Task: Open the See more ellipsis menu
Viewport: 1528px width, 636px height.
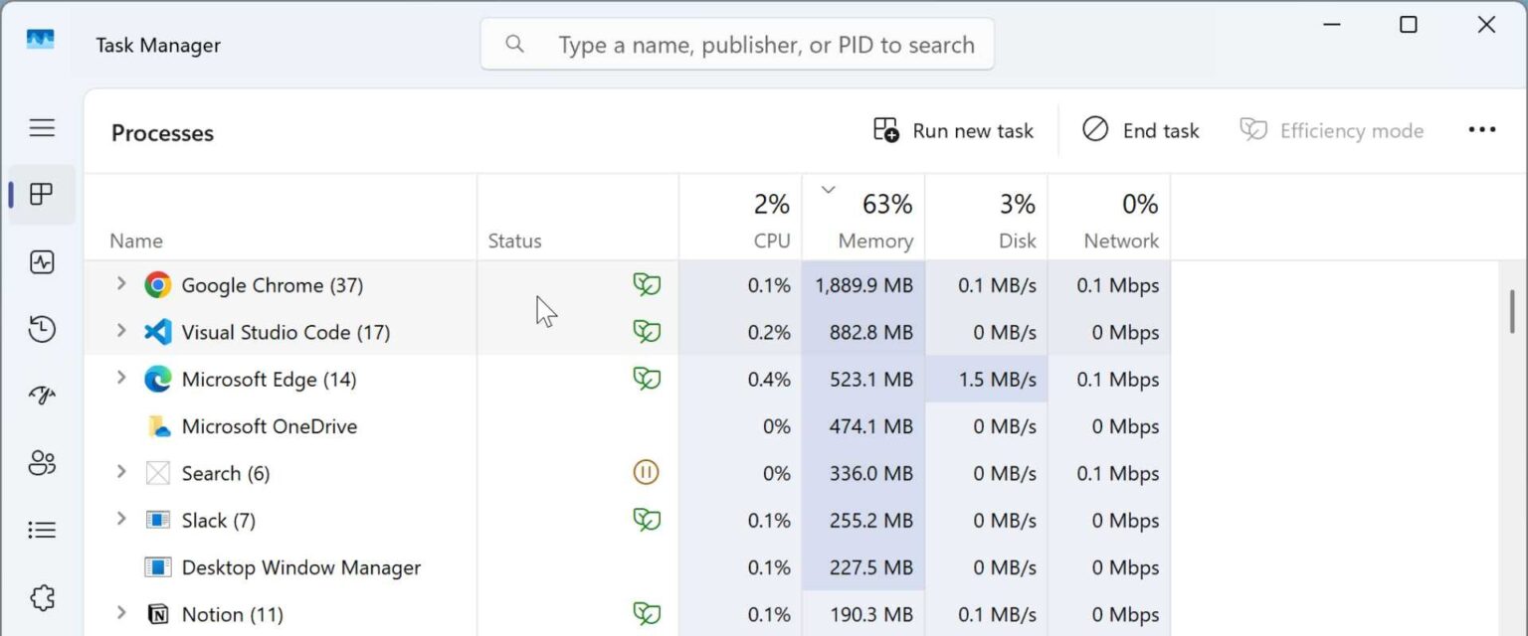Action: [x=1482, y=129]
